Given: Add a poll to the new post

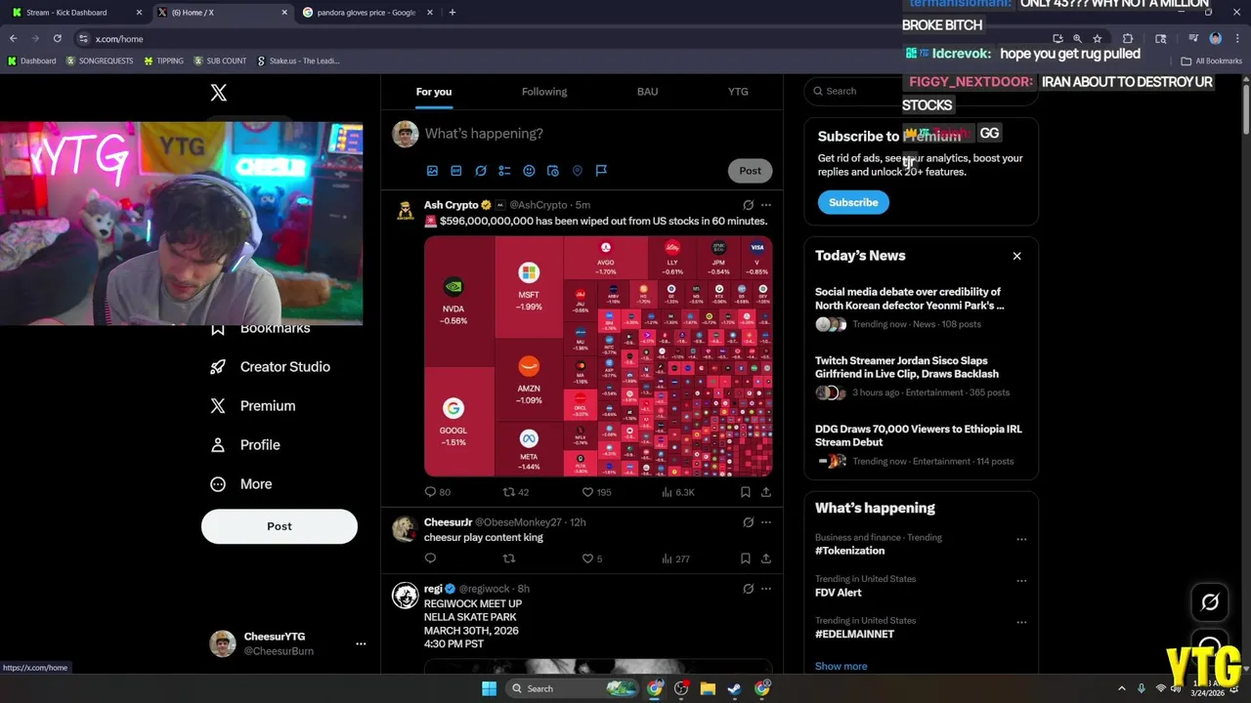Looking at the screenshot, I should coord(504,171).
